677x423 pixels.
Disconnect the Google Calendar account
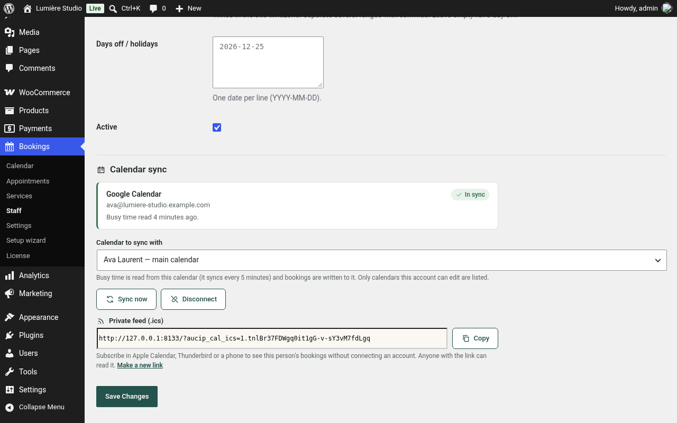(x=193, y=299)
